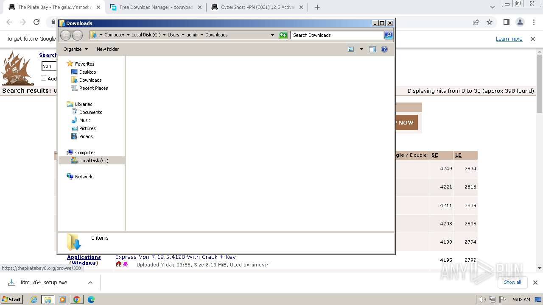Click the search magnifier in Downloads window
Viewport: 543px width, 305px height.
coord(389,35)
